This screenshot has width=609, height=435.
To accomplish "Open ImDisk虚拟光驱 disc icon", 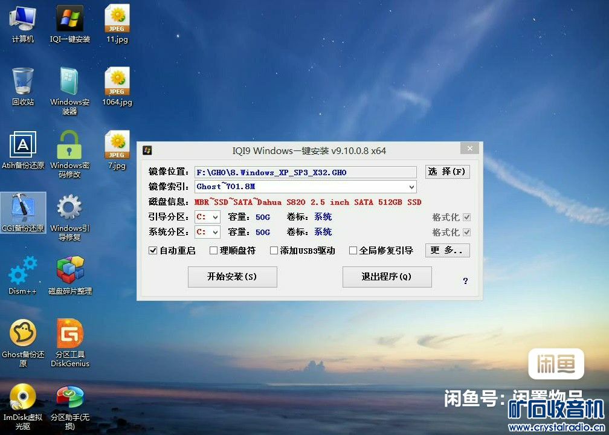I will pos(23,407).
